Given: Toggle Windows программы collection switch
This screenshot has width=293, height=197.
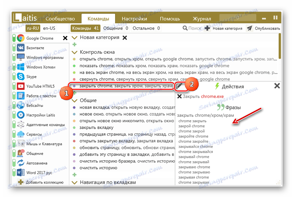Looking at the screenshot, I should click(14, 57).
